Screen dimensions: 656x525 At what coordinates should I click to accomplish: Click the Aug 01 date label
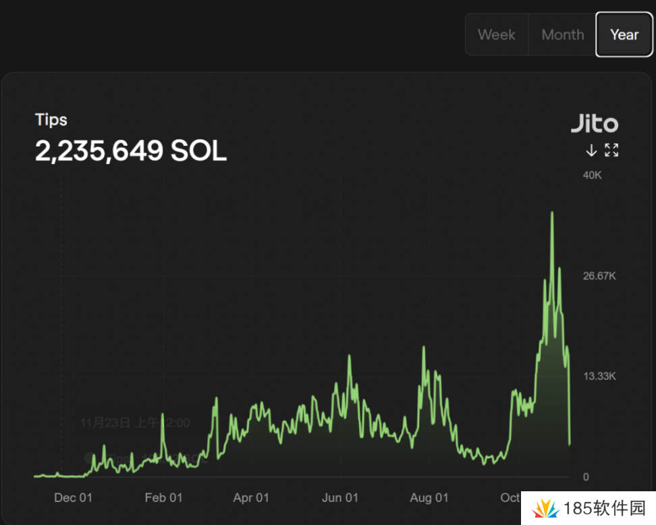(429, 497)
